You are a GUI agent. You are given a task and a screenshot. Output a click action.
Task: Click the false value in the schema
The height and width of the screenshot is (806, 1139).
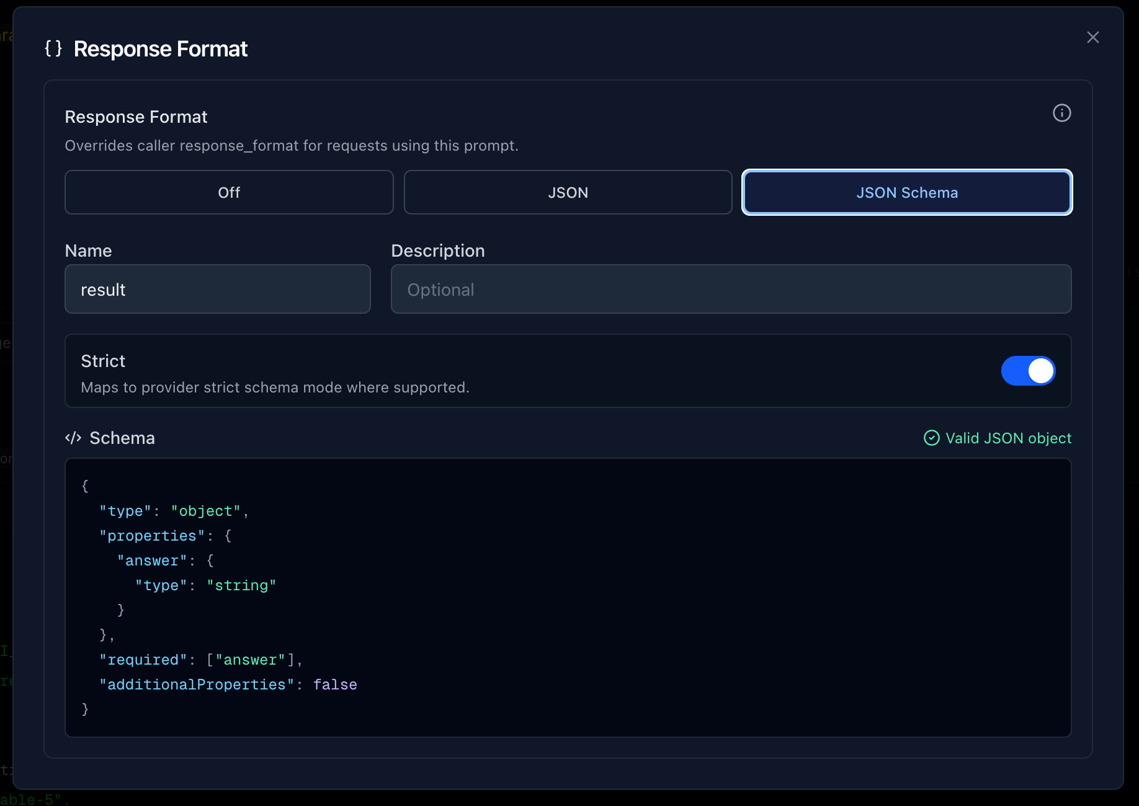[x=335, y=684]
